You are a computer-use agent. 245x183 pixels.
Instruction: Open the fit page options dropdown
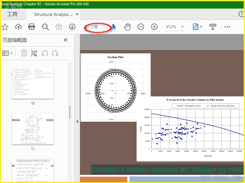198,27
